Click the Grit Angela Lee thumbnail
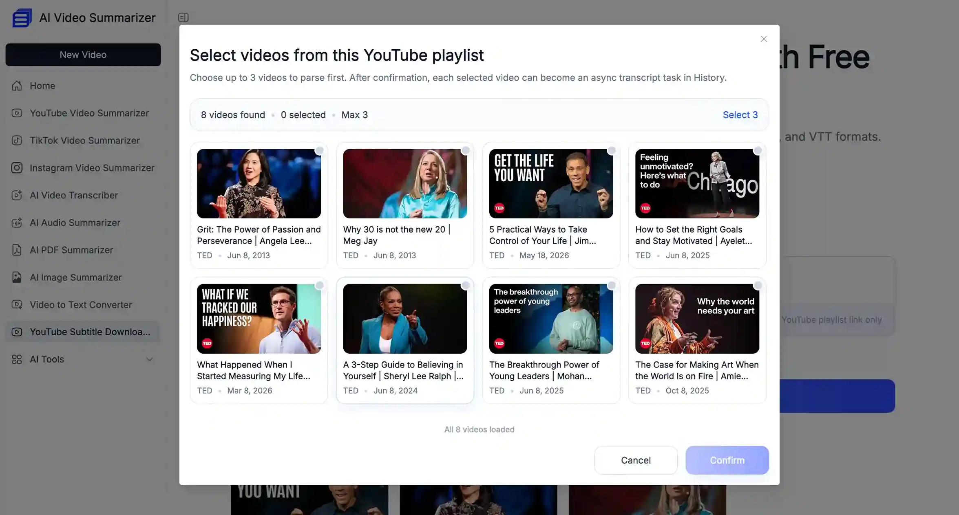This screenshot has height=515, width=959. [x=259, y=183]
